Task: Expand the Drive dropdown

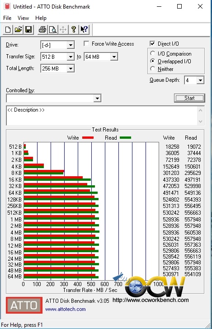Action: coord(71,45)
